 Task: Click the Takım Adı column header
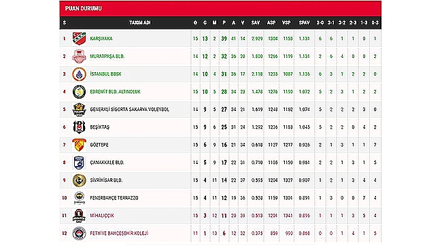point(140,22)
